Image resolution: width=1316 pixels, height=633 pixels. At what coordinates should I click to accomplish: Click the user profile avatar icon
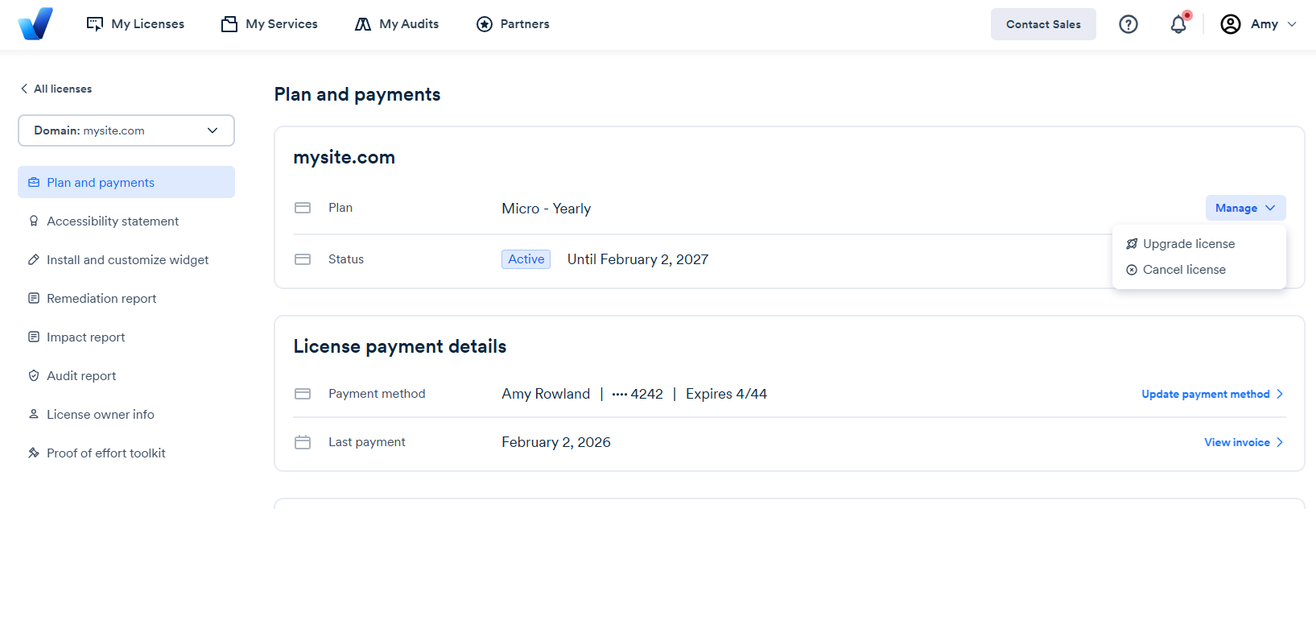coord(1231,24)
